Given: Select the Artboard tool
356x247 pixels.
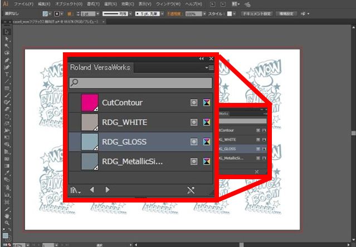Looking at the screenshot, I should (x=7, y=202).
